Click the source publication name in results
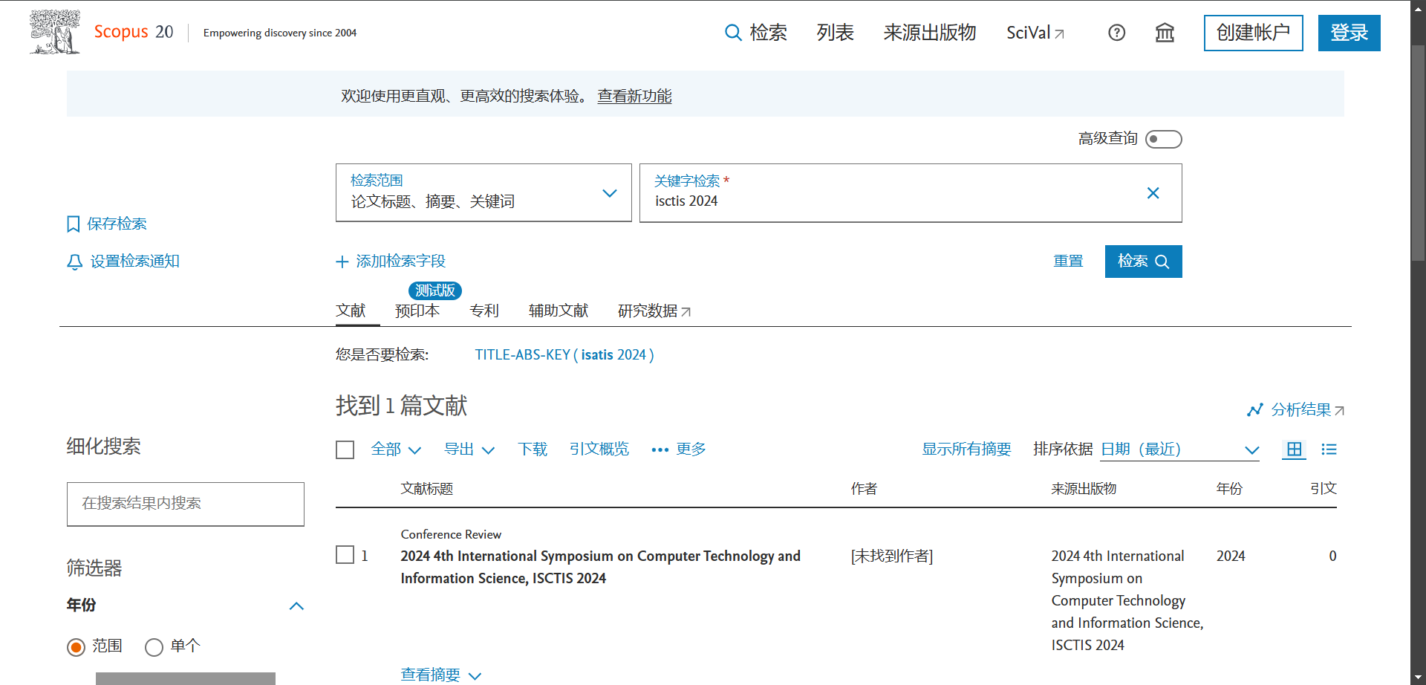Screen dimensions: 1426x685 (1127, 600)
